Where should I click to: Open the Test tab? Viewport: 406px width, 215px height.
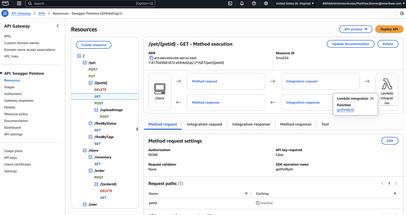click(325, 124)
